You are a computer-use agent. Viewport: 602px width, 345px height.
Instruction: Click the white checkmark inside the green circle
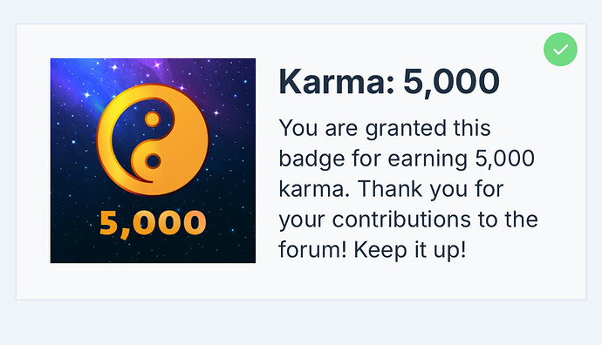click(x=560, y=50)
